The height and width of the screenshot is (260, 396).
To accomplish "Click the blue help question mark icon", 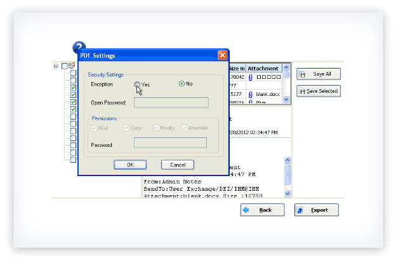I will 79,47.
